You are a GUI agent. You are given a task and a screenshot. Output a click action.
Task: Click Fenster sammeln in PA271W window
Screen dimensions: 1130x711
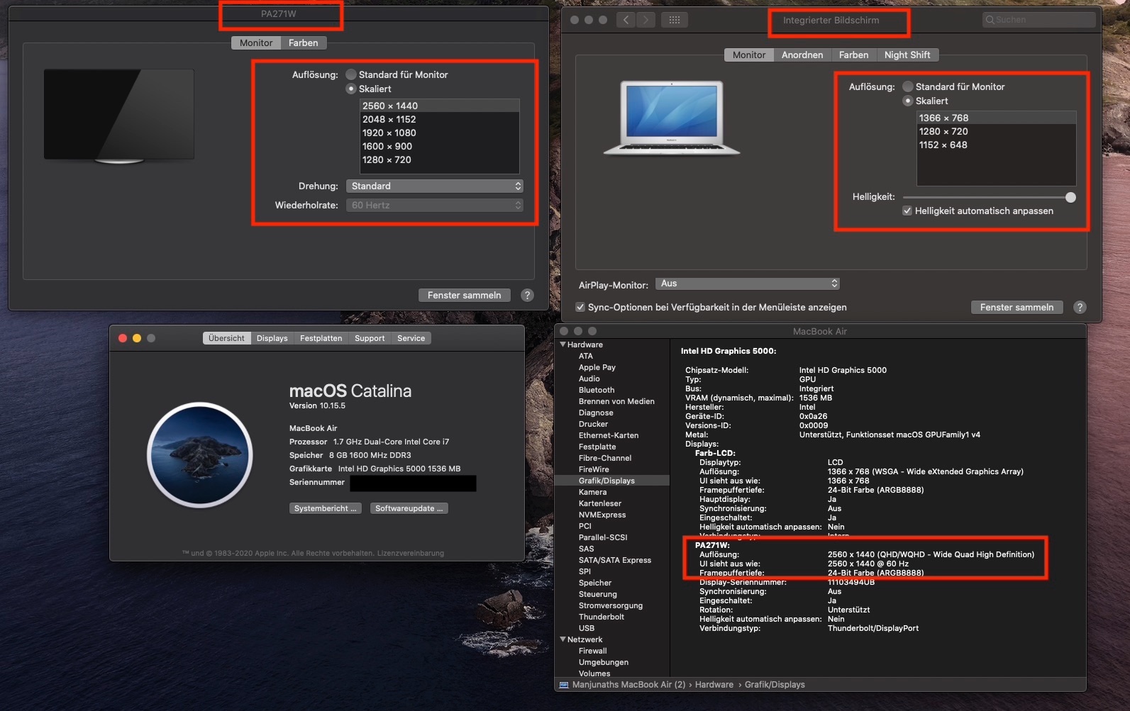pyautogui.click(x=465, y=296)
